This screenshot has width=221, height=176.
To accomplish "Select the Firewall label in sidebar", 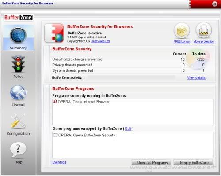I will click(x=18, y=105).
